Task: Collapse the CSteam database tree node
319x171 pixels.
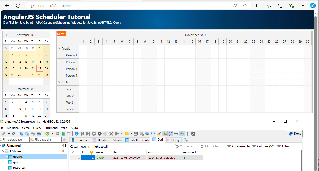Action: pyautogui.click(x=3, y=151)
